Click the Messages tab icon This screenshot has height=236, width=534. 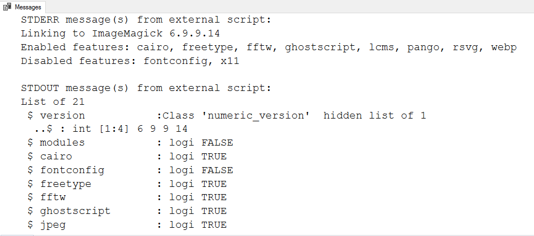[x=8, y=7]
